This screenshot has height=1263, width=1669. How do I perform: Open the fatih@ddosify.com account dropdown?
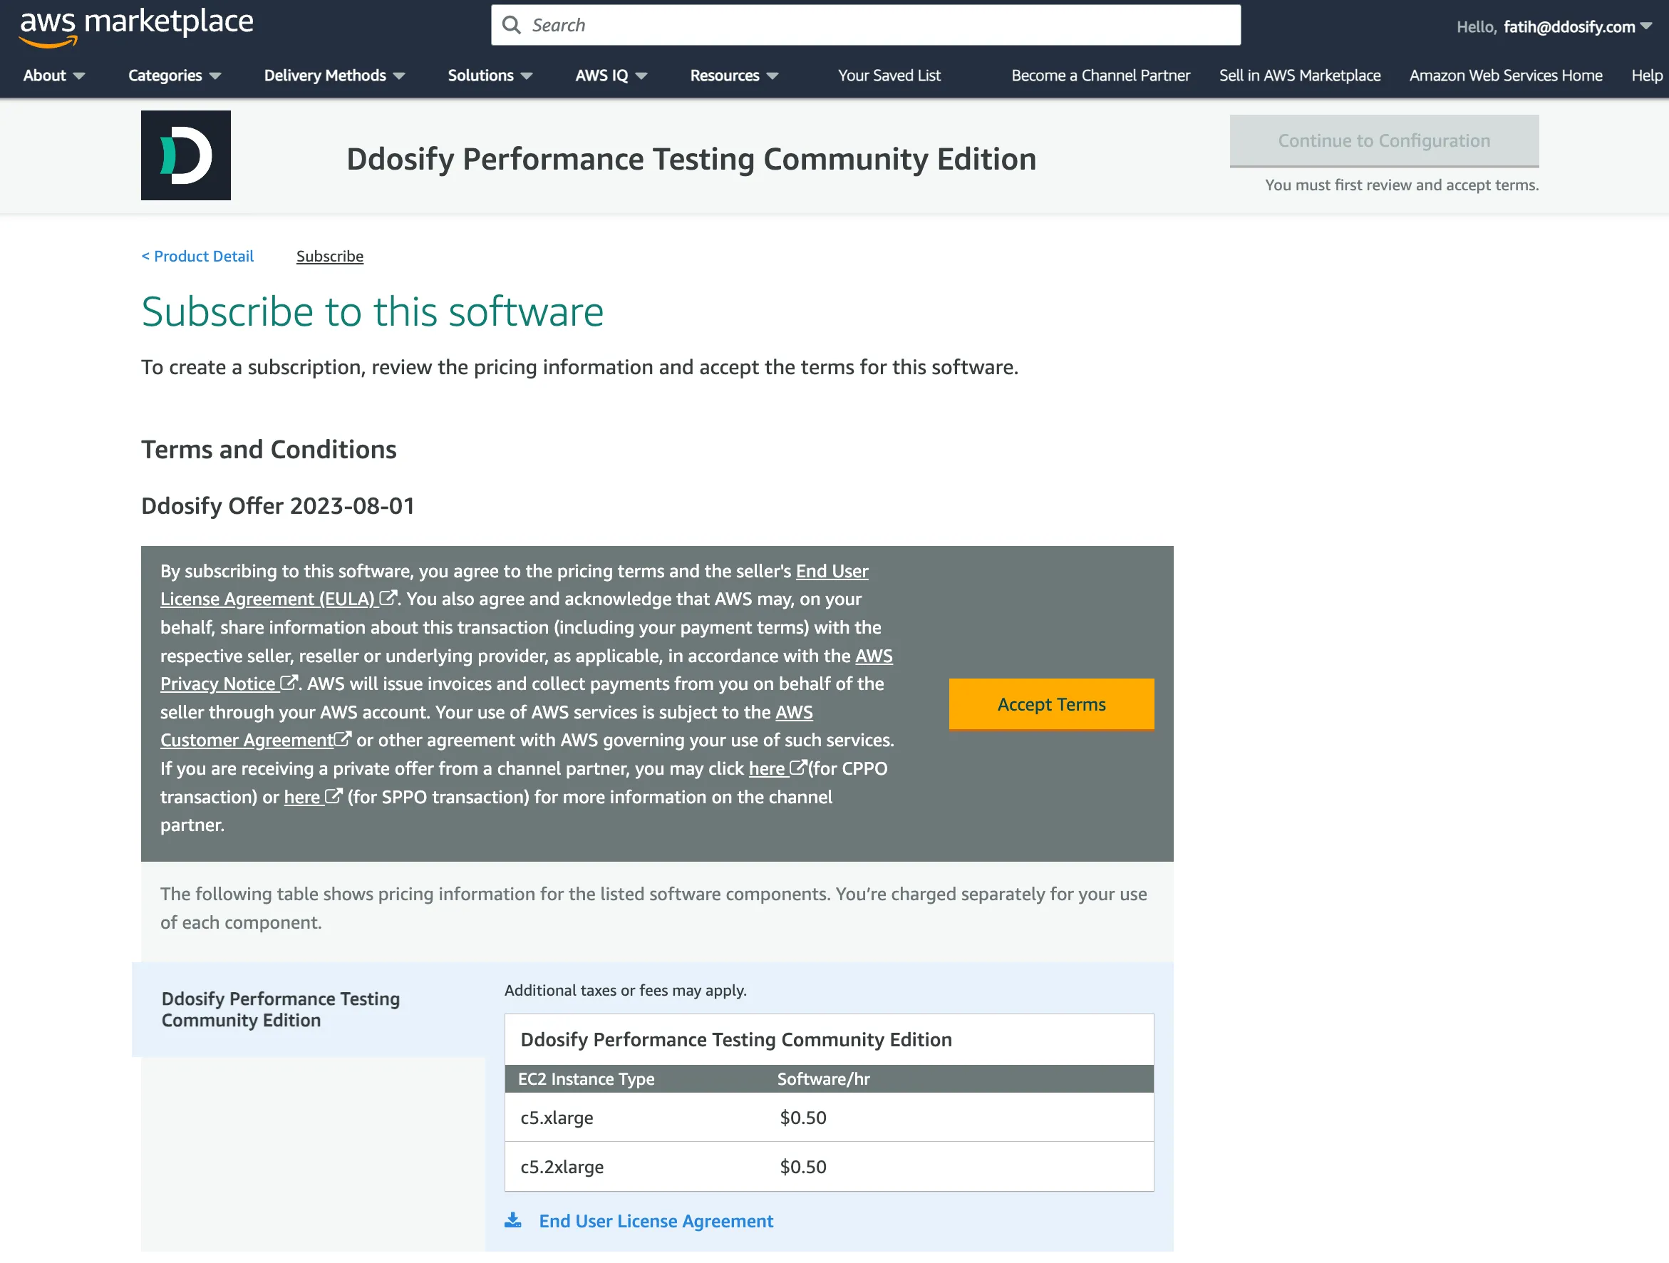tap(1577, 27)
